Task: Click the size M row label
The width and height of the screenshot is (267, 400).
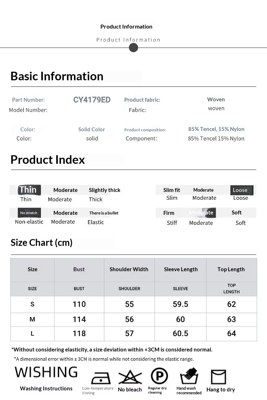Action: tap(32, 319)
